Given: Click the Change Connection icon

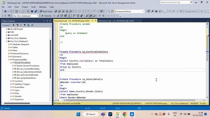Looking at the screenshot, I should pos(9,16).
